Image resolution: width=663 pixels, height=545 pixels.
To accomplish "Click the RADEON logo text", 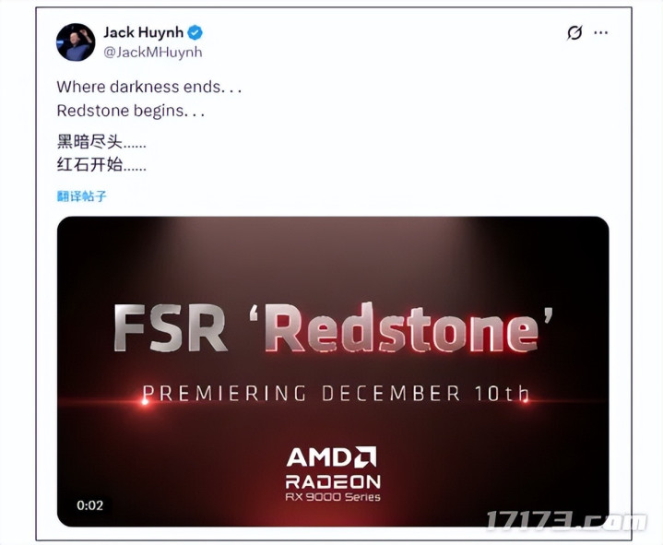I will pos(333,482).
